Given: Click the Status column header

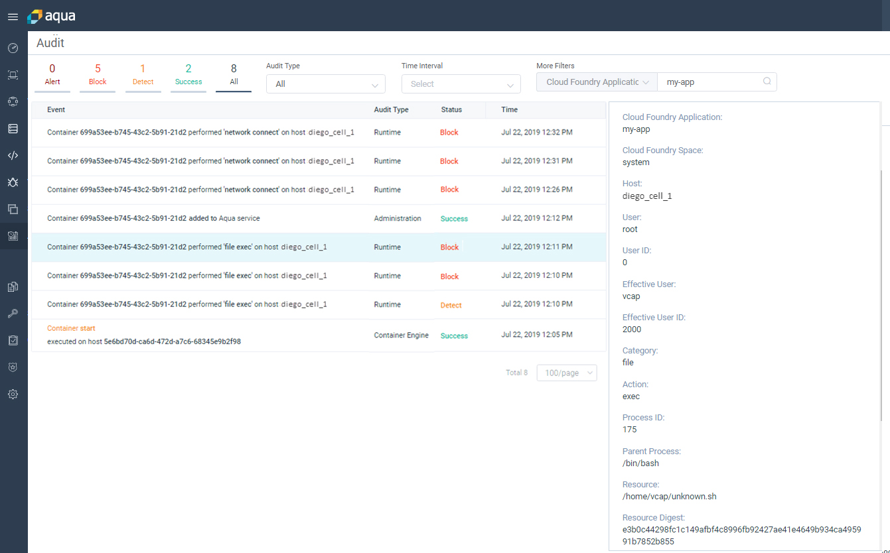Looking at the screenshot, I should (x=451, y=109).
